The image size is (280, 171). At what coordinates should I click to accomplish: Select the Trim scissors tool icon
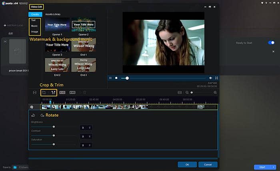click(53, 93)
